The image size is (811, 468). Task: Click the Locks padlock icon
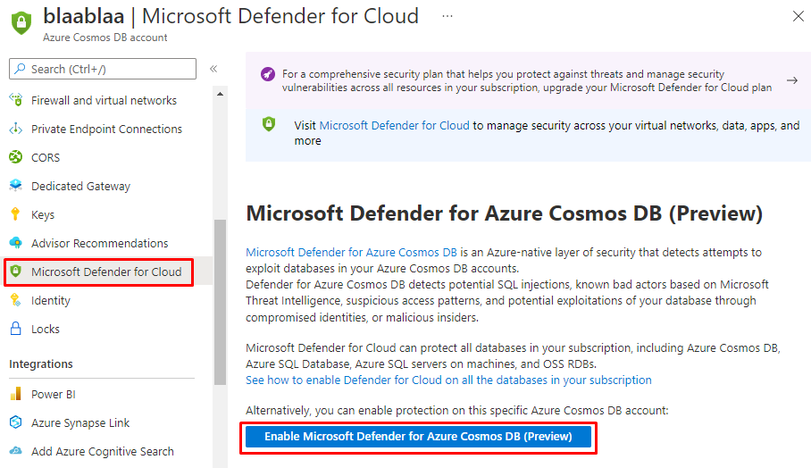[15, 329]
